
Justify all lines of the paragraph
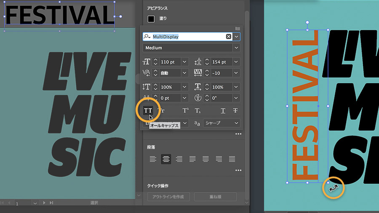click(x=232, y=159)
